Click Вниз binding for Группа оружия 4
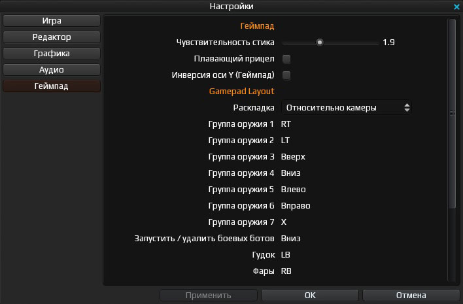The image size is (463, 304). coord(290,173)
